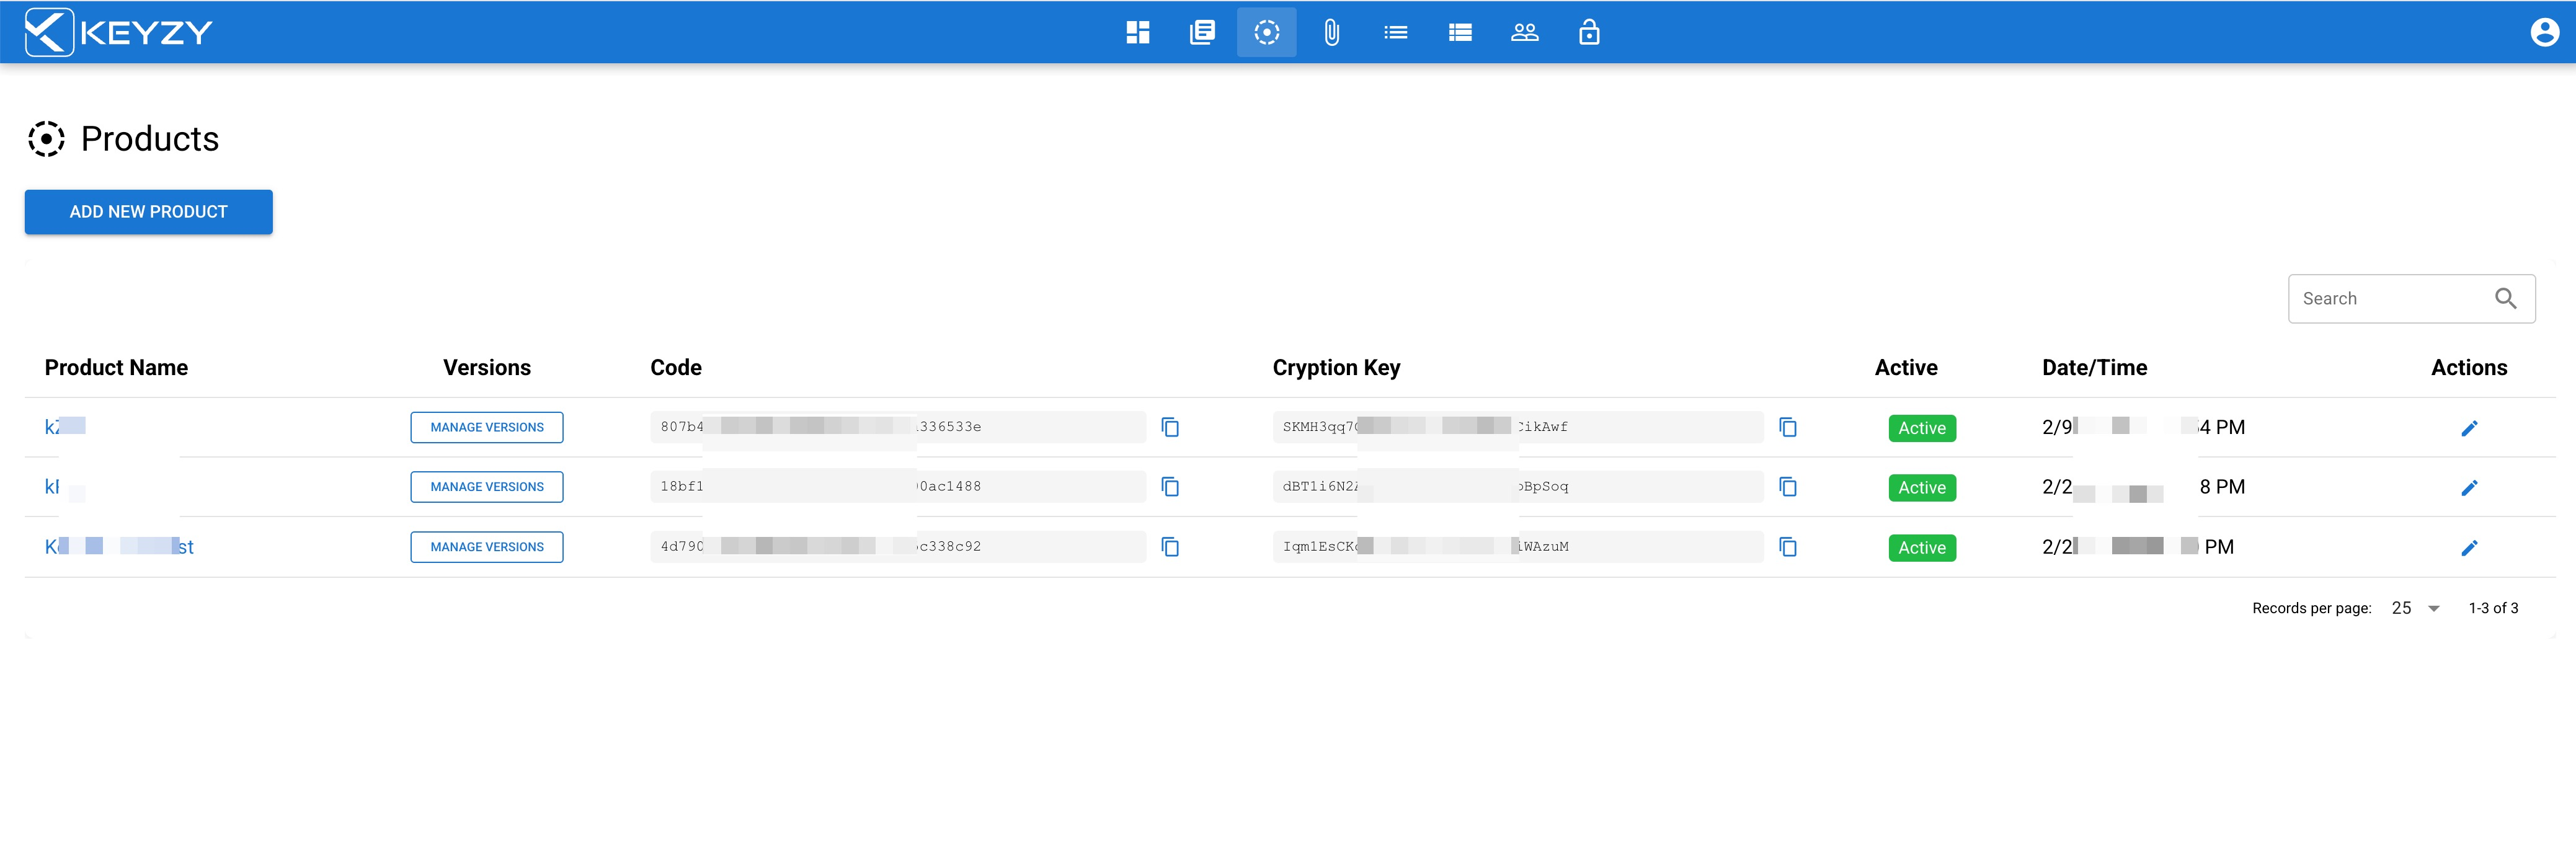Click the Add New Product button
Image resolution: width=2576 pixels, height=868 pixels.
(148, 212)
